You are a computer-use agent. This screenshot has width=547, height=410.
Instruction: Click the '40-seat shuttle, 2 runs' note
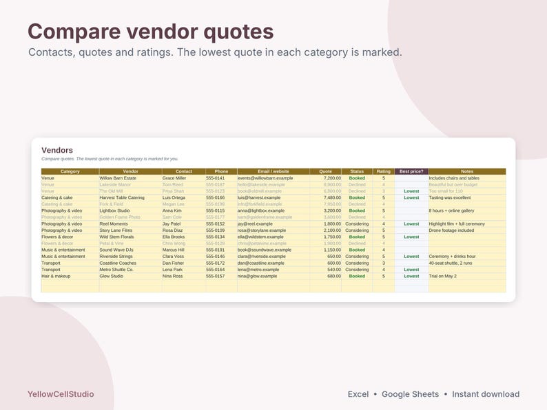(451, 263)
